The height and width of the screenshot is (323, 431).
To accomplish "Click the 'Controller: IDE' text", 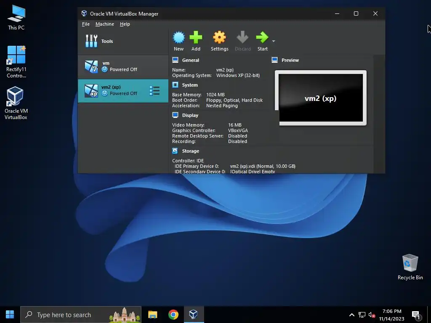I will 188,161.
